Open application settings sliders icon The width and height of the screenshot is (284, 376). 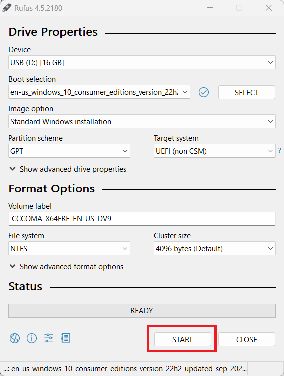click(49, 338)
